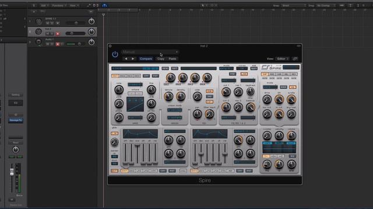Click the SPIRE 1.1 track volume slider
The height and width of the screenshot is (209, 373).
click(x=75, y=23)
